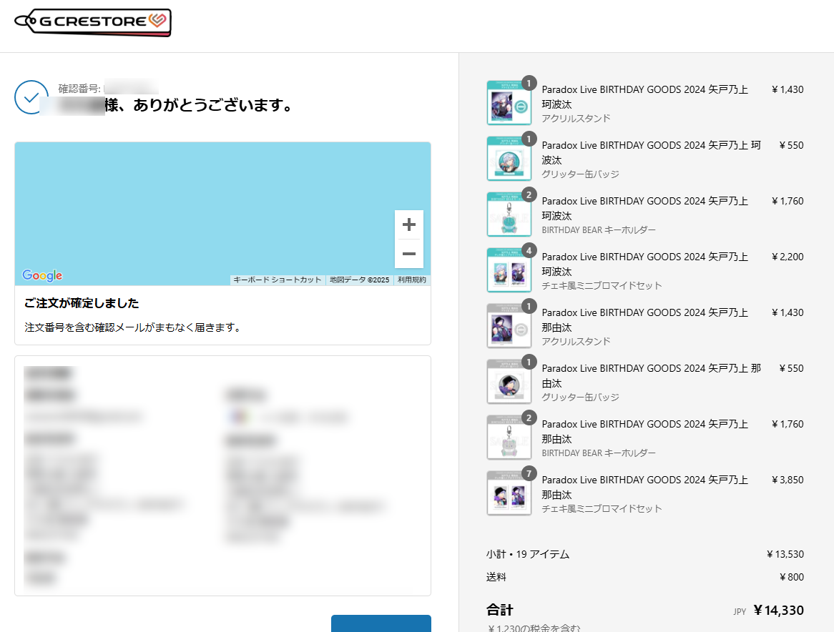
Task: Click the order confirmed checkmark circle icon
Action: pos(31,97)
